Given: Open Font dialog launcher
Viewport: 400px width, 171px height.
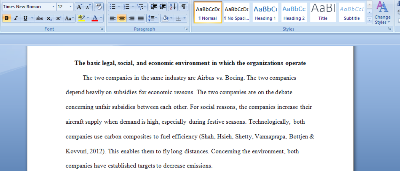Looking at the screenshot, I should [x=102, y=29].
